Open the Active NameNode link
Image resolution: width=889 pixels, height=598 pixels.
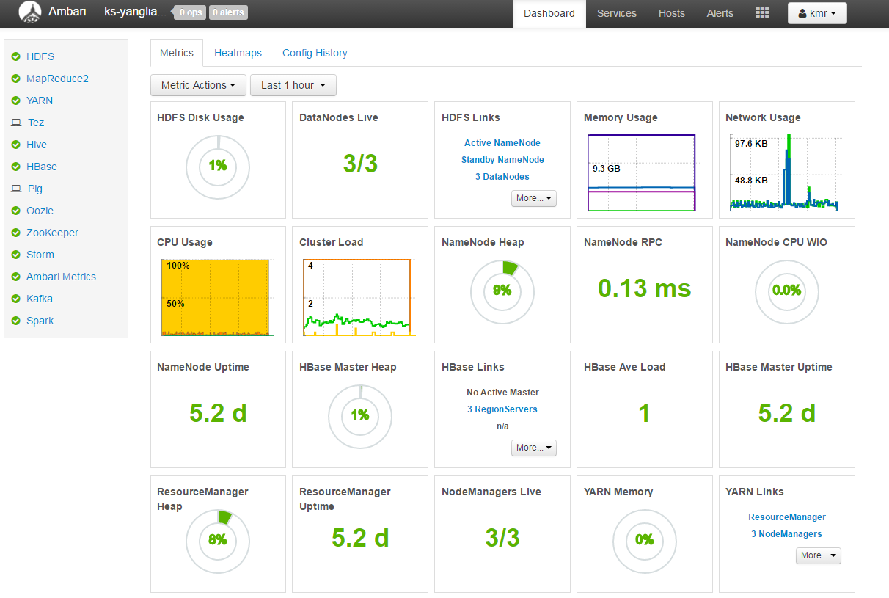[x=502, y=143]
